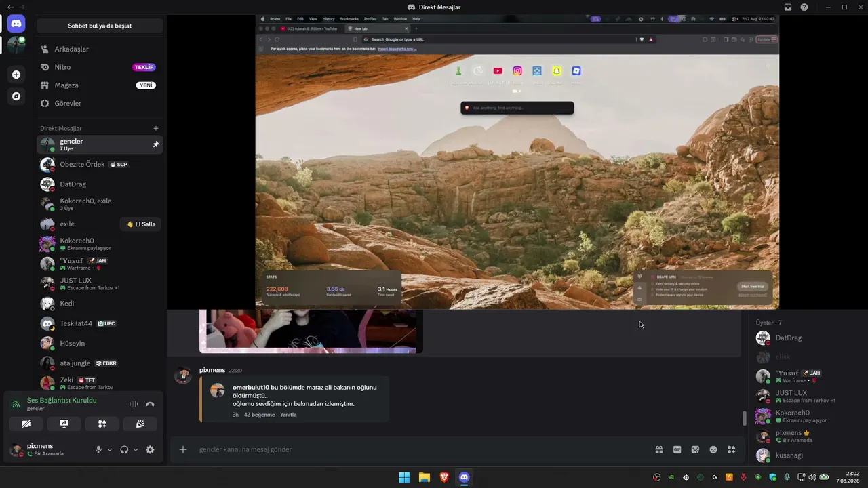Create a new DM with the plus icon

pyautogui.click(x=156, y=128)
